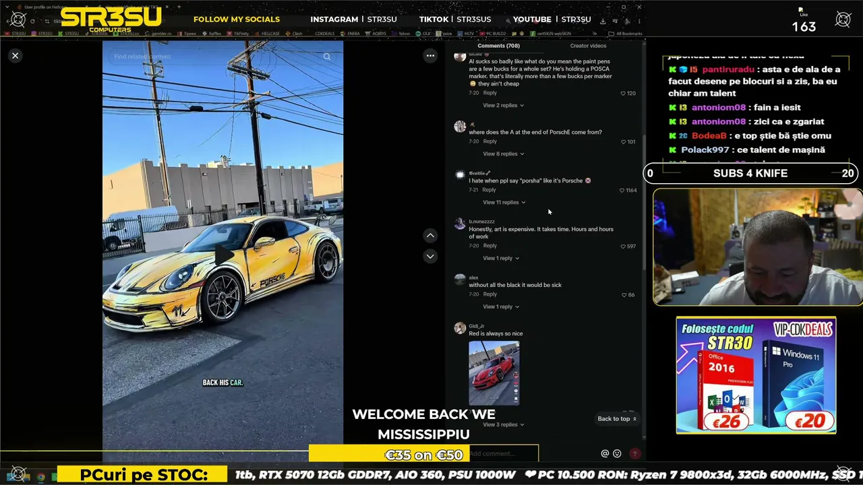
Task: Open the HELLCASE bookmark
Action: 267,33
